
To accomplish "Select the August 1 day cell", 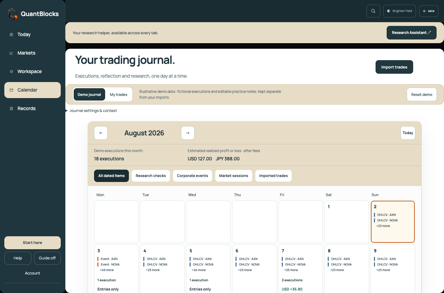I will (347, 222).
